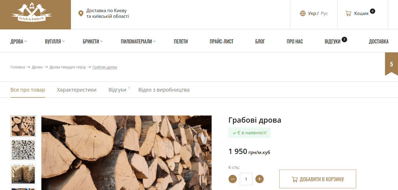Open the Характеристики tab
The height and width of the screenshot is (190, 398).
point(77,90)
